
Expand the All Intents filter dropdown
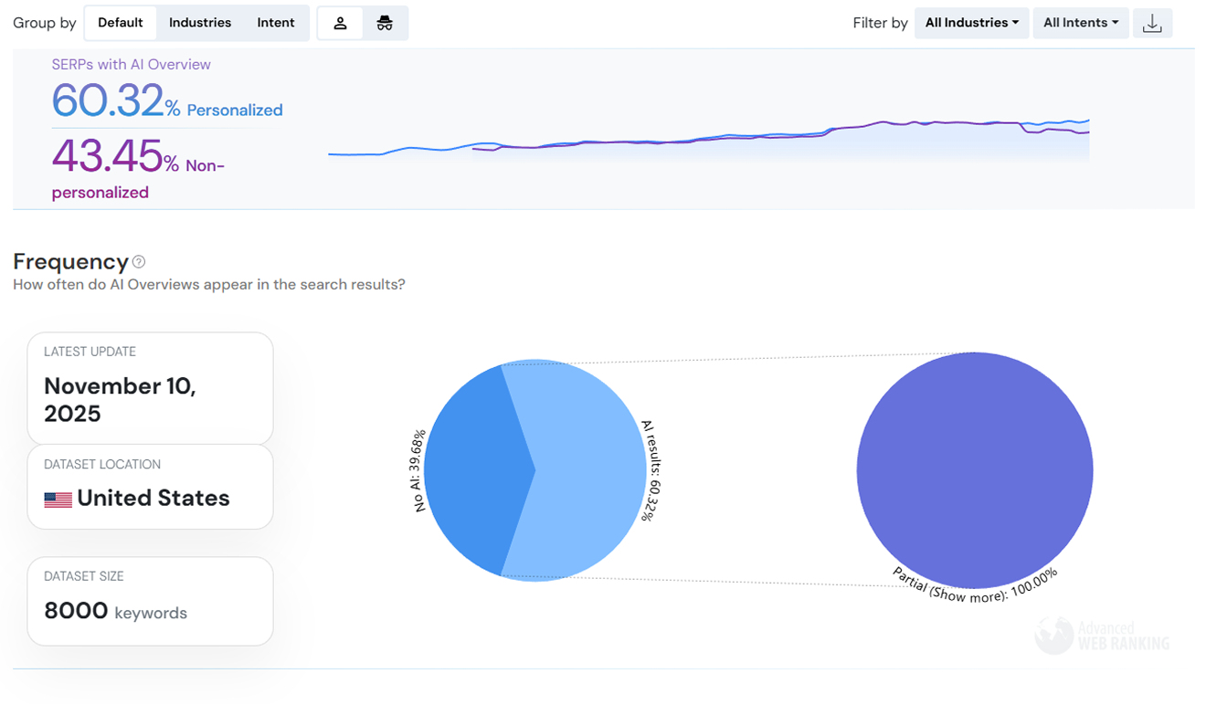[1081, 23]
